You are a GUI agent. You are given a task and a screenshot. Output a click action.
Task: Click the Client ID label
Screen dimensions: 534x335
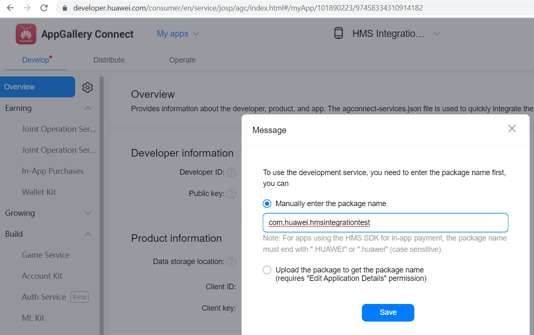click(x=221, y=287)
